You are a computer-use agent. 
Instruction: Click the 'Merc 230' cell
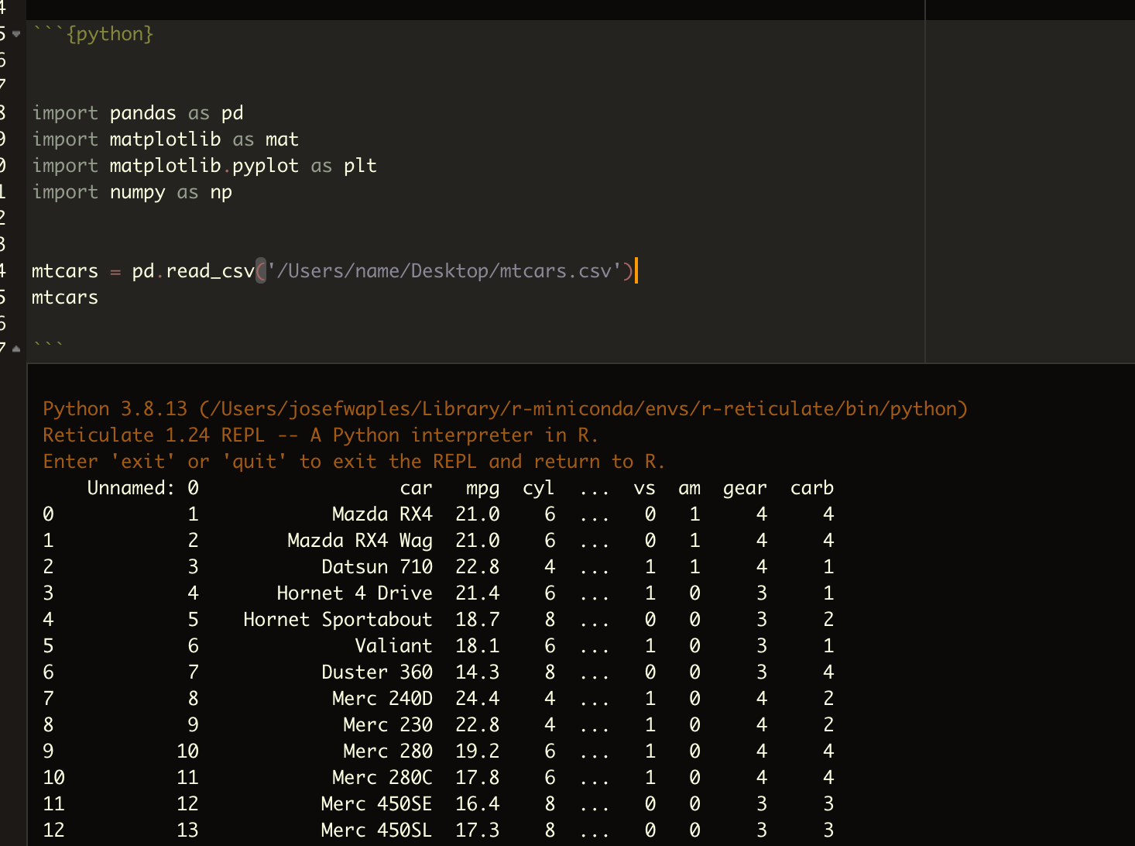point(388,725)
